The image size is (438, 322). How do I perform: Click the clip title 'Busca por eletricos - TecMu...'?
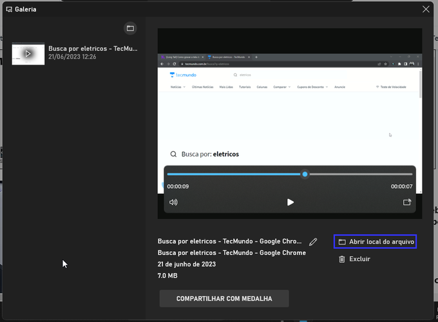point(93,48)
